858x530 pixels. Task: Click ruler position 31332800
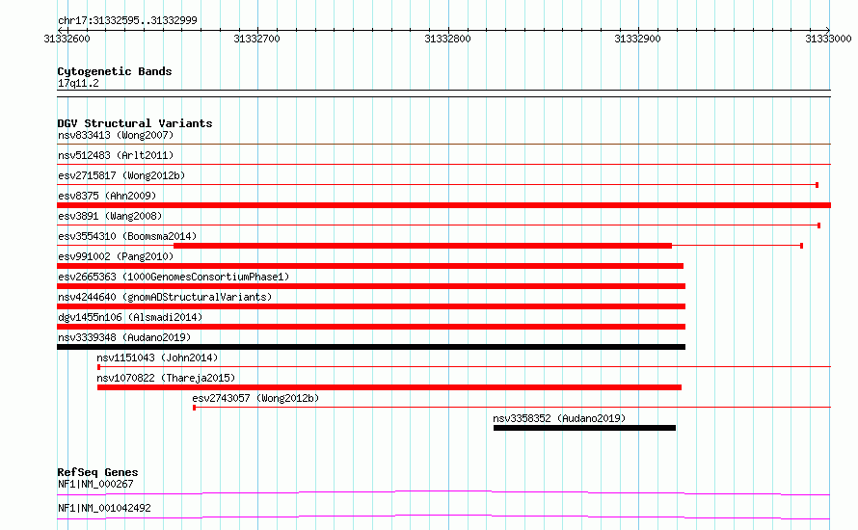pos(447,39)
